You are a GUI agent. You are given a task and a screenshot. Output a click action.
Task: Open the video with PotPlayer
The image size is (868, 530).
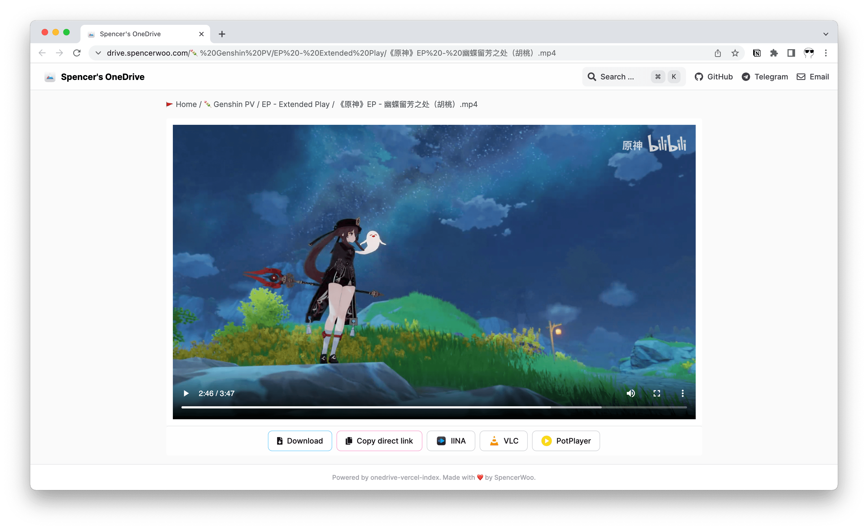click(566, 441)
